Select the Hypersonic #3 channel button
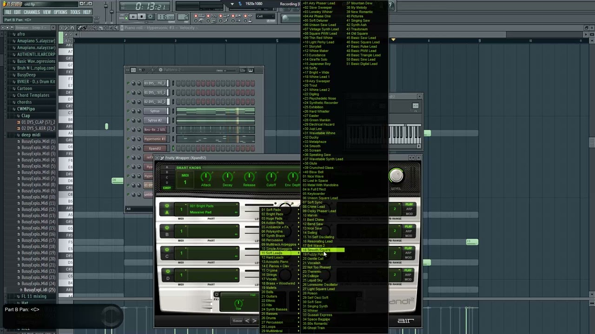 pos(155,139)
